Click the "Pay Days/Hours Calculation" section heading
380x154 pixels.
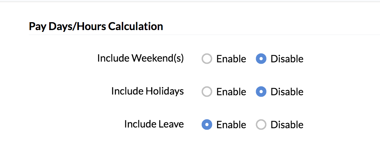click(x=96, y=26)
